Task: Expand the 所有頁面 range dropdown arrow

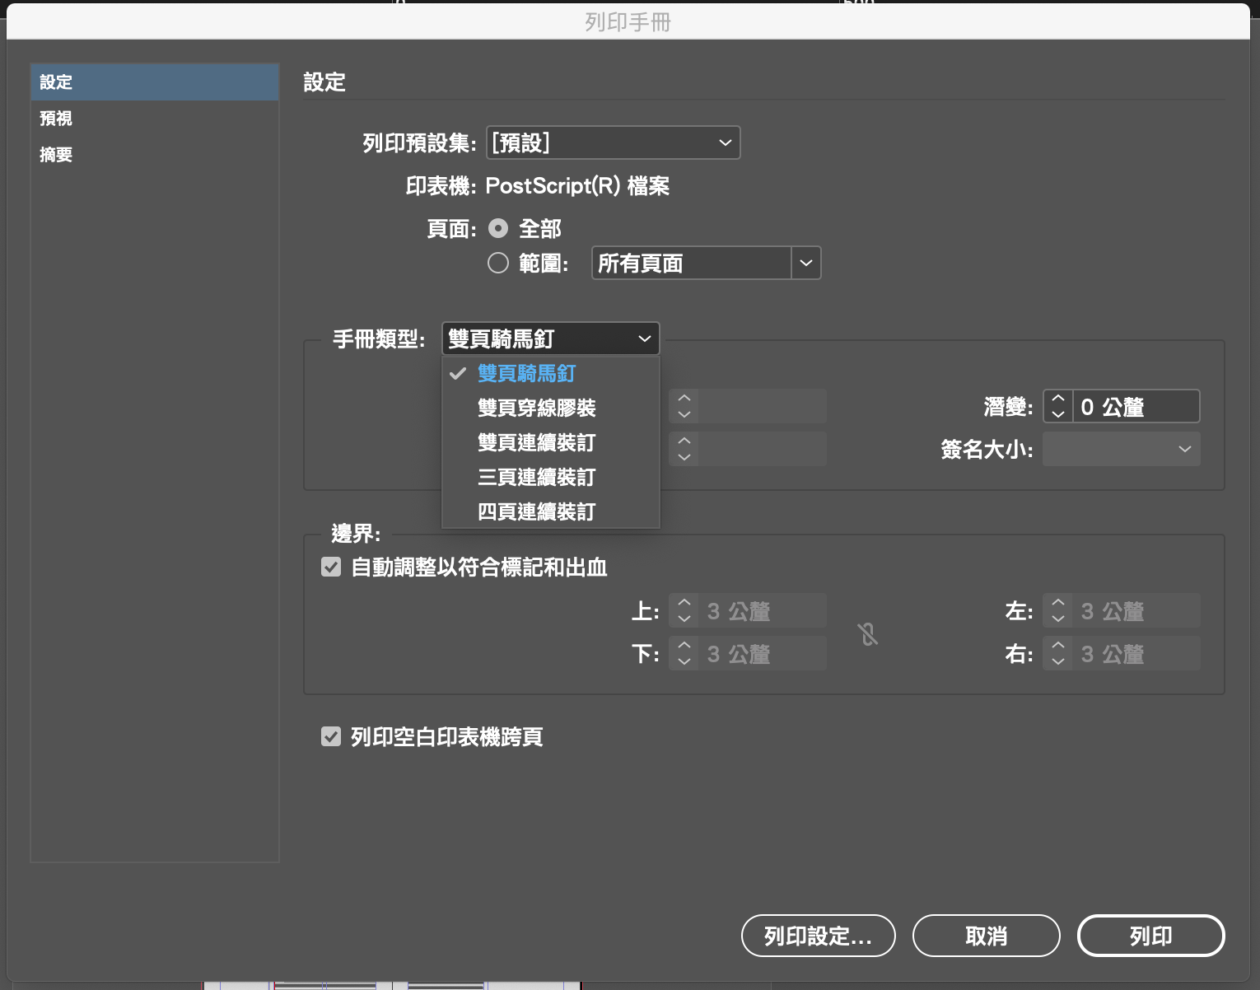Action: [806, 263]
